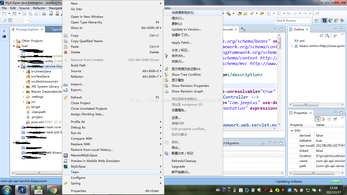347x195 pixels.
Task: Open the Refactor menu in menu bar
Action: tap(39, 8)
